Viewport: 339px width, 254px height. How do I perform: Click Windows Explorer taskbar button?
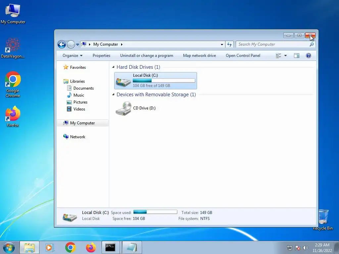pyautogui.click(x=29, y=247)
